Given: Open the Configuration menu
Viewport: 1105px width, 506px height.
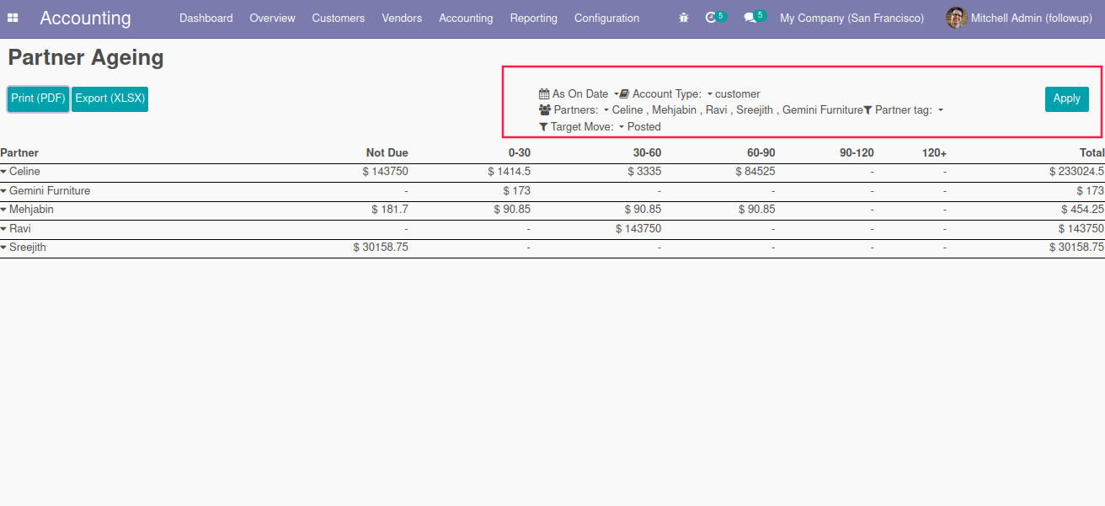Looking at the screenshot, I should [x=606, y=18].
